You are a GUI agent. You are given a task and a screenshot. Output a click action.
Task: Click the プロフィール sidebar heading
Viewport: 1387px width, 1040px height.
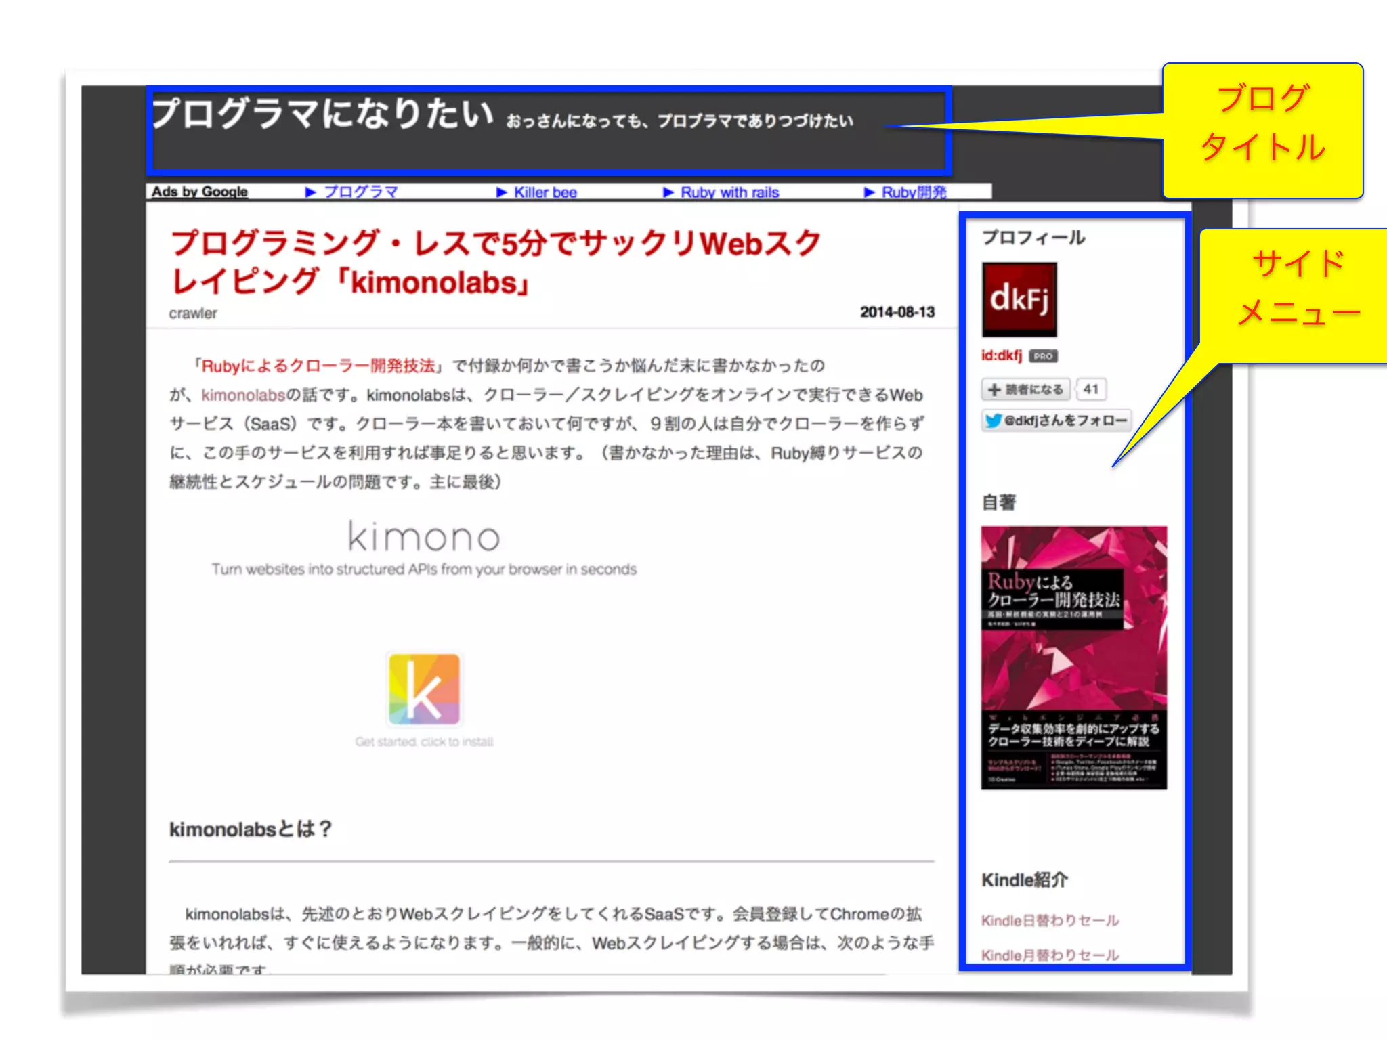click(x=1033, y=238)
